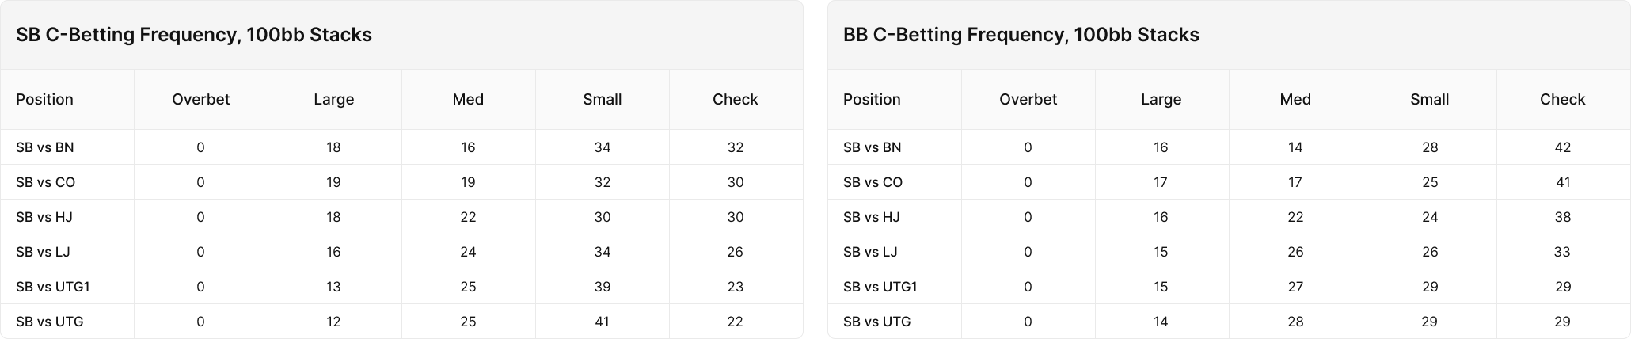Select the Small value 41 for SB vs UTG
The height and width of the screenshot is (339, 1631).
603,322
